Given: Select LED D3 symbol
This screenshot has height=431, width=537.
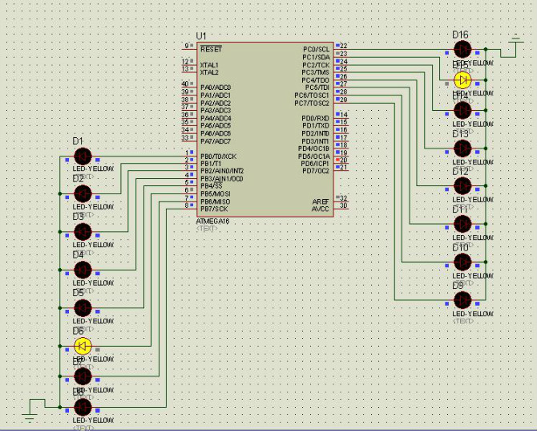Looking at the screenshot, I should coord(82,232).
